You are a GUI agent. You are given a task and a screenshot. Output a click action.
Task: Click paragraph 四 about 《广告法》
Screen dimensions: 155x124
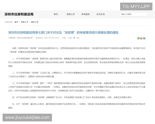(x=72, y=97)
